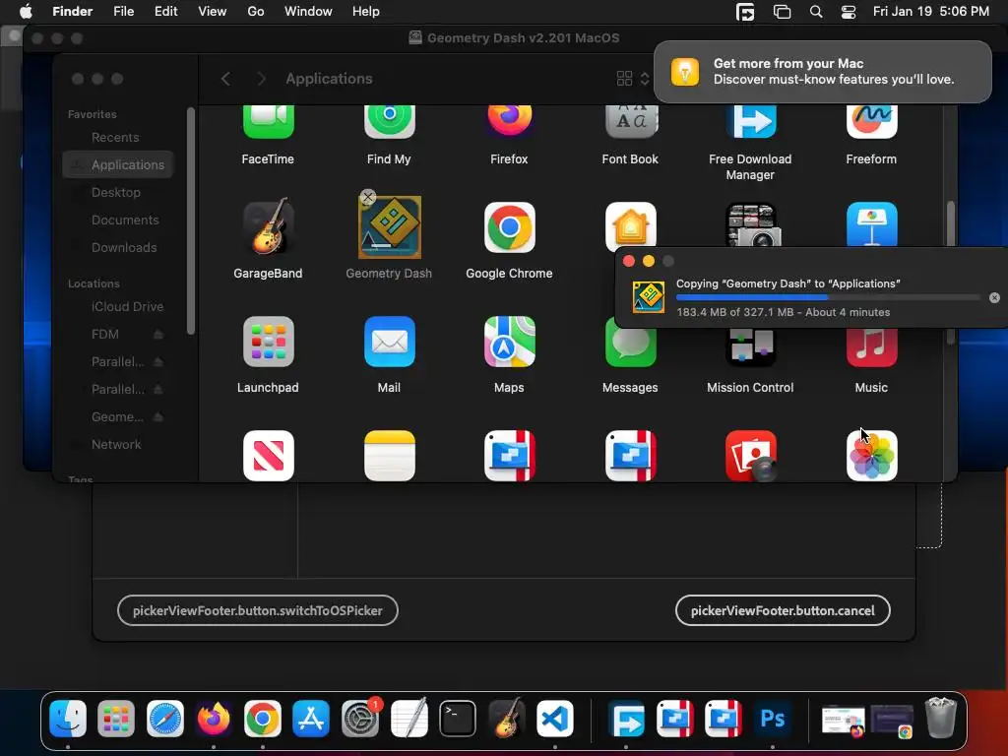
Task: Open Terminal from the Dock
Action: [458, 718]
